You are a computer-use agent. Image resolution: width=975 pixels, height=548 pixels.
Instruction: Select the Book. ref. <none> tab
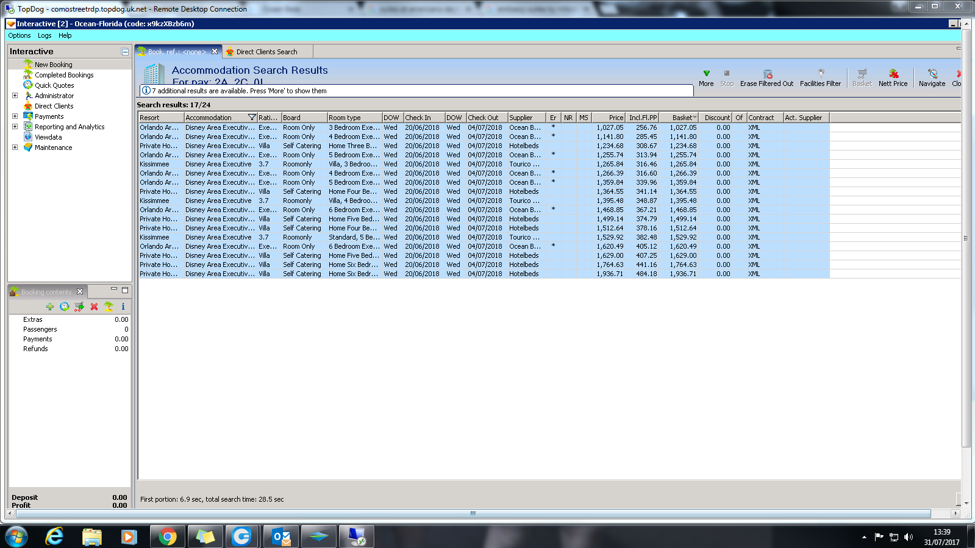(x=177, y=52)
